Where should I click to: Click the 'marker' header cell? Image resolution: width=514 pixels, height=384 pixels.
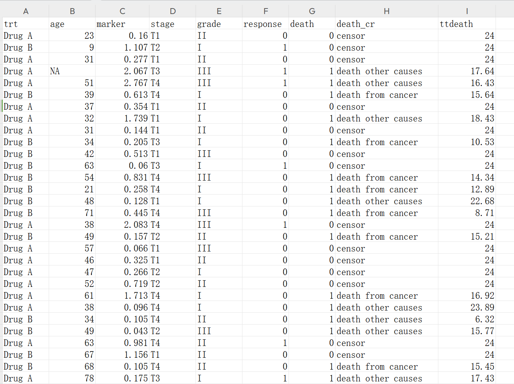coord(122,24)
